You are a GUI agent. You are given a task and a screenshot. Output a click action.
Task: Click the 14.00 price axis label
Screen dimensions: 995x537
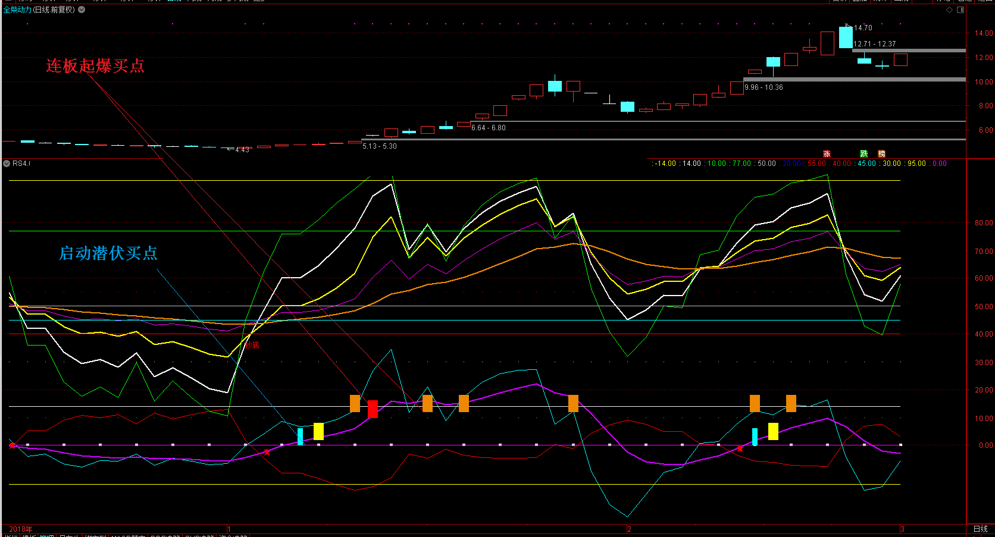click(983, 33)
